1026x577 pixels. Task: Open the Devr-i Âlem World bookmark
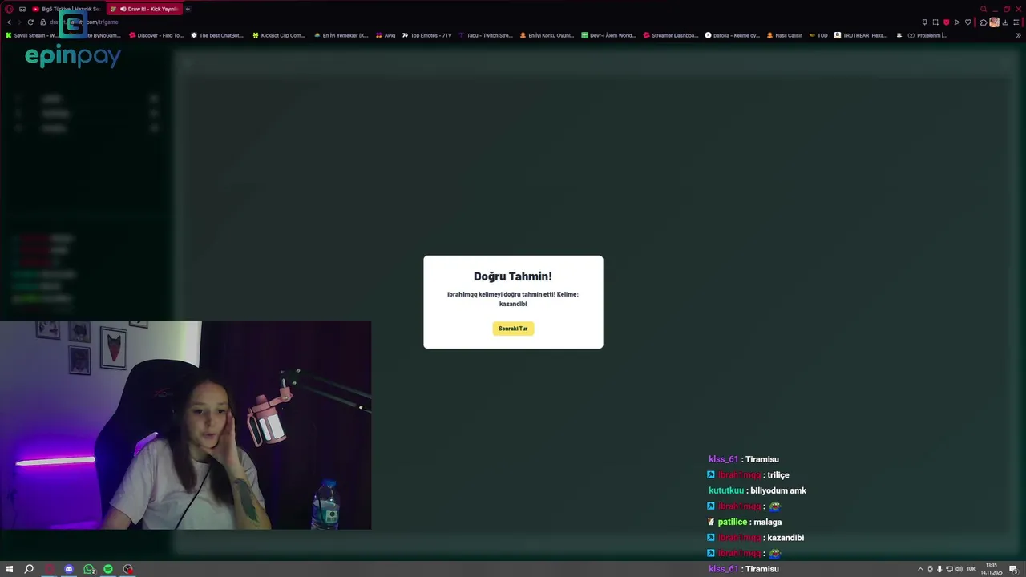click(x=609, y=35)
